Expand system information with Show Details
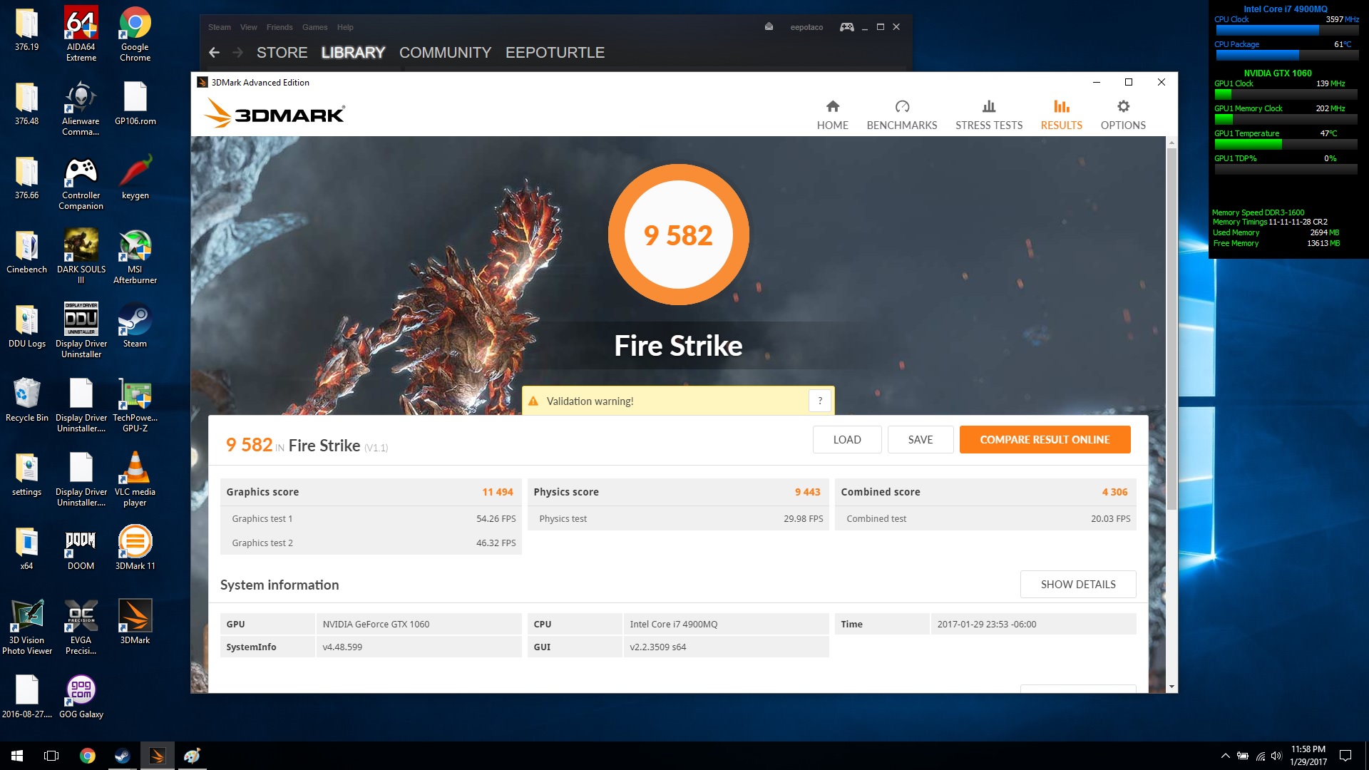Image resolution: width=1369 pixels, height=770 pixels. (1077, 584)
